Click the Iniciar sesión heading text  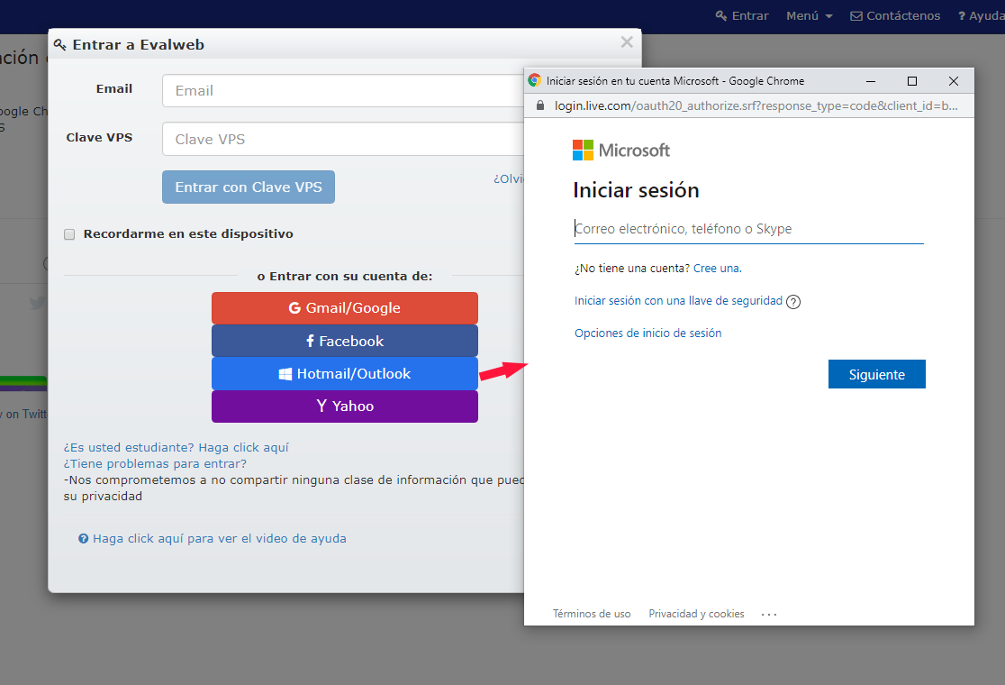pos(636,190)
